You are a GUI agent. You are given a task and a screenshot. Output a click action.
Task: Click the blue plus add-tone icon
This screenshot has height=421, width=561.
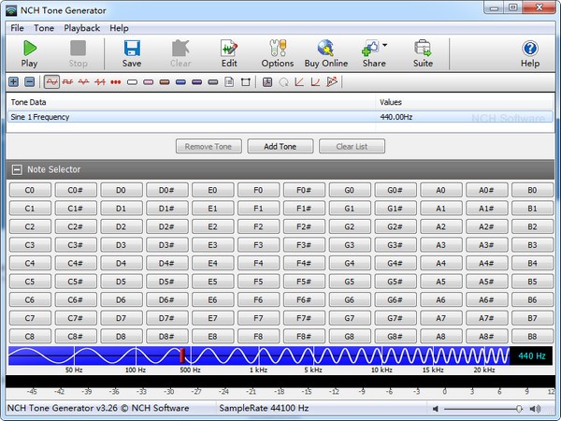(x=13, y=82)
